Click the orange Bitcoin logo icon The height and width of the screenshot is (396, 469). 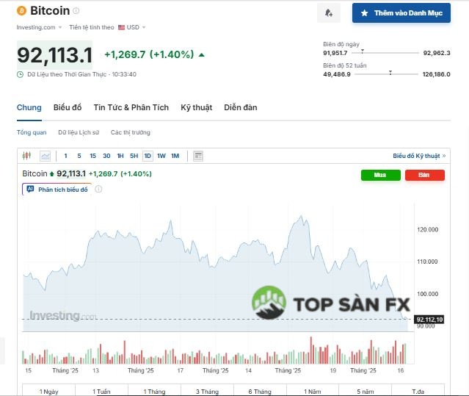pyautogui.click(x=21, y=11)
